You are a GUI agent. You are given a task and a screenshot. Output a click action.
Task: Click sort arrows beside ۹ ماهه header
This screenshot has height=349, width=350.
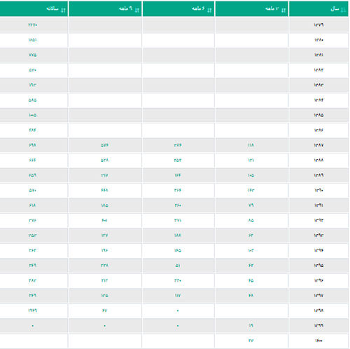137,10
